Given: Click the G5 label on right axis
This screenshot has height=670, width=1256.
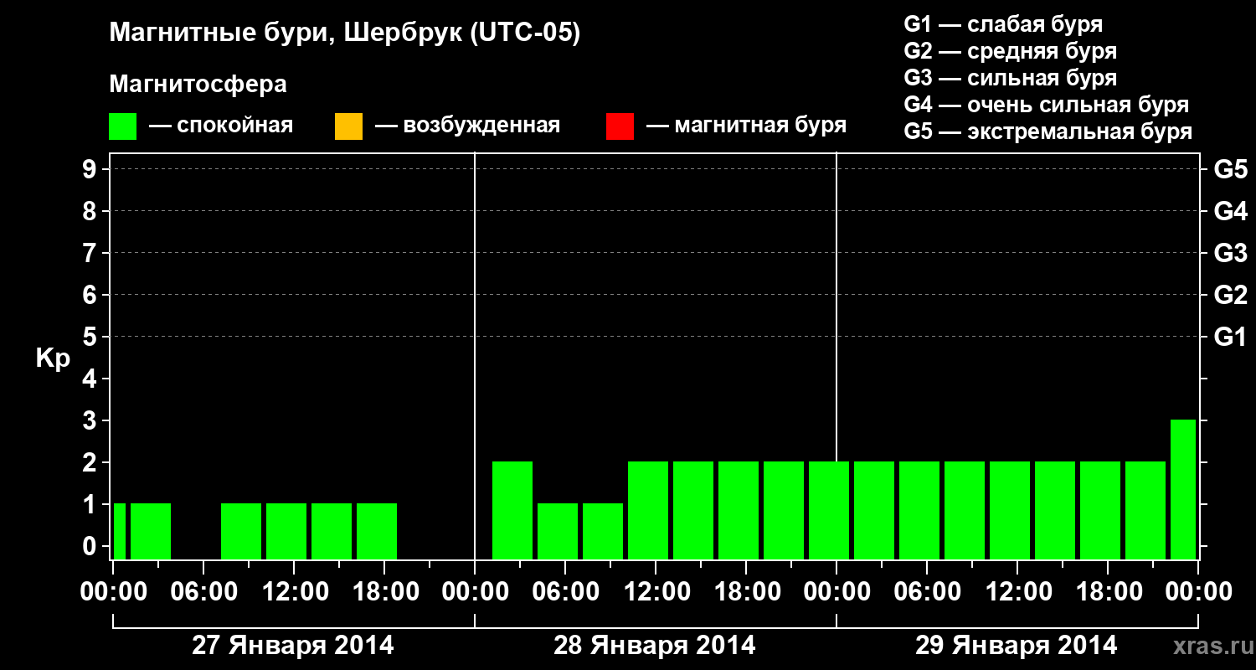Looking at the screenshot, I should coord(1230,170).
